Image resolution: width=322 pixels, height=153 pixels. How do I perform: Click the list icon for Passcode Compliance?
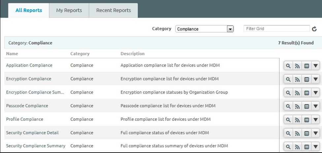pos(306,106)
